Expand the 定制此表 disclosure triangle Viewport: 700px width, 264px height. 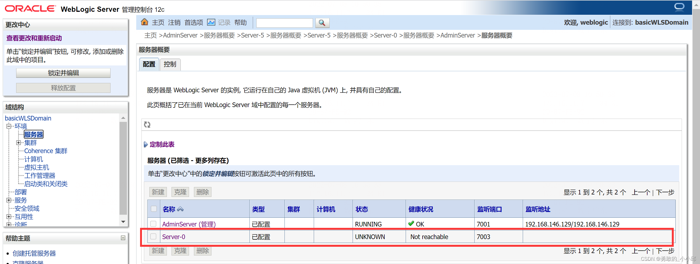click(x=146, y=144)
